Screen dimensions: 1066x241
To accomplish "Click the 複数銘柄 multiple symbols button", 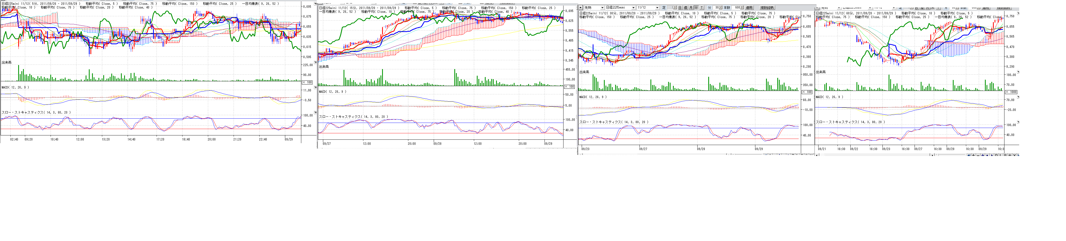I will (767, 8).
